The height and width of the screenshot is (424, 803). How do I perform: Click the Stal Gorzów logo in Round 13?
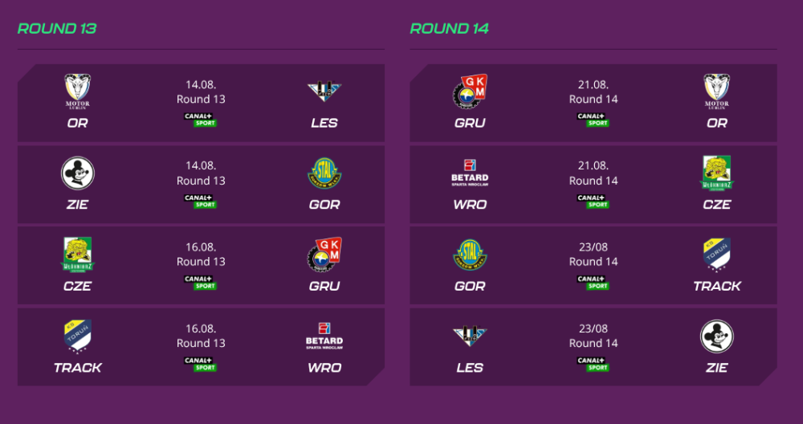[324, 173]
